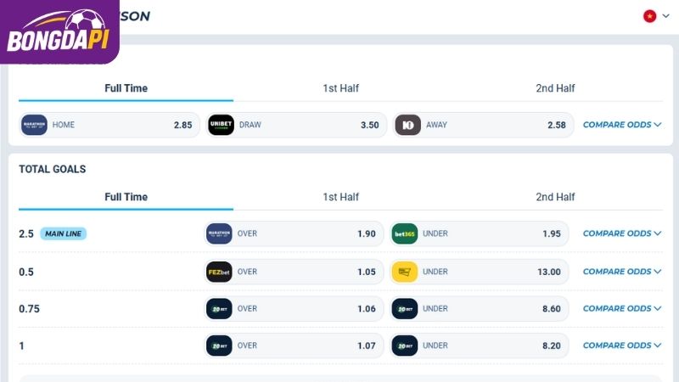Click the 20bet icon for UNDER 8.20
This screenshot has height=382, width=679.
pyautogui.click(x=405, y=345)
